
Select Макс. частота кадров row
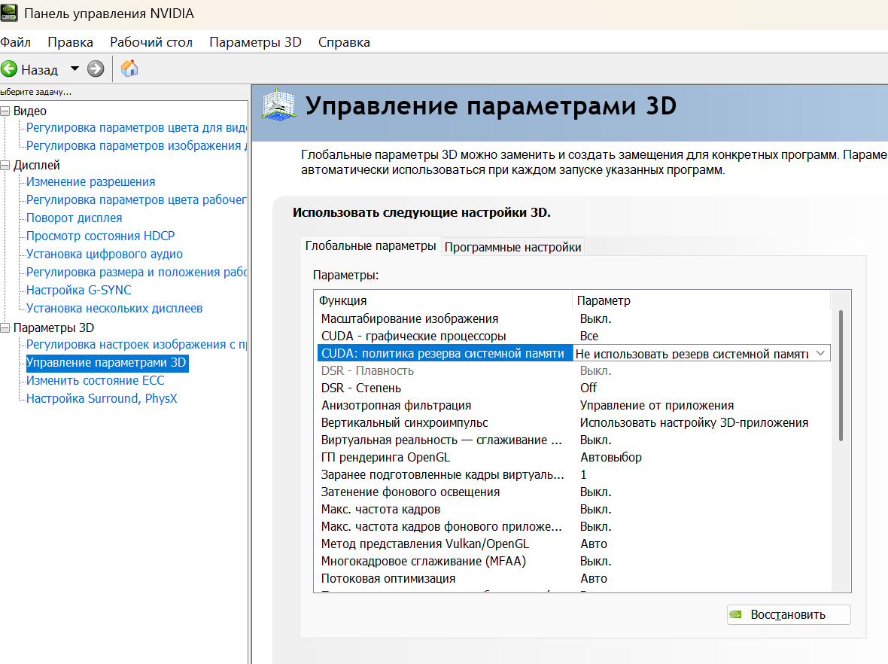(573, 510)
